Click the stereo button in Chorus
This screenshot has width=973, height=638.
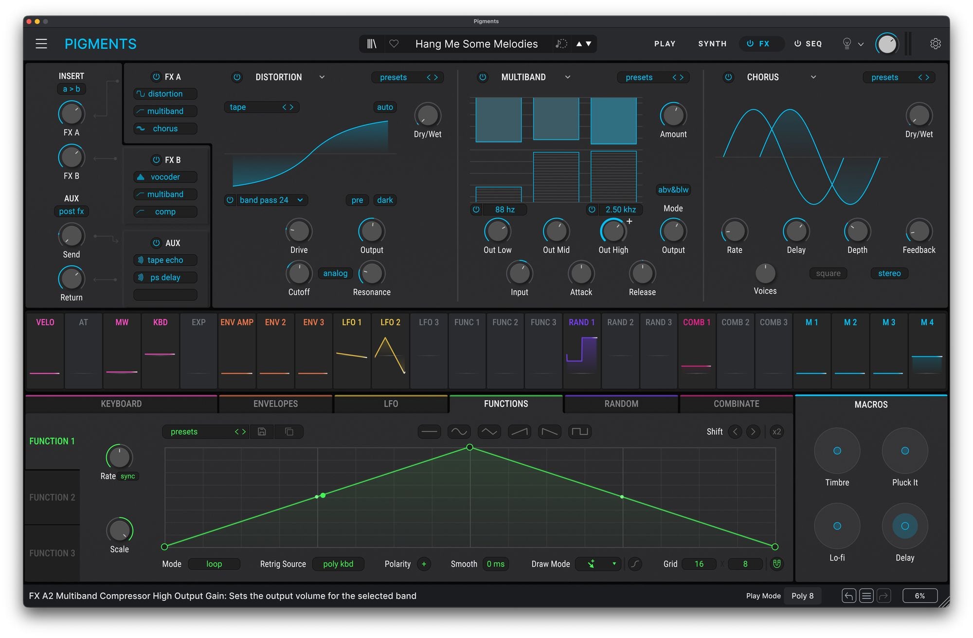(889, 273)
